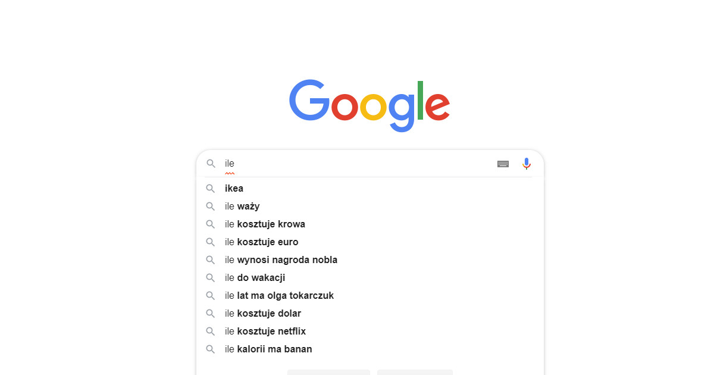Viewport: 714px width, 375px height.
Task: Pick ile kalorii ma banan suggestion
Action: (x=268, y=349)
